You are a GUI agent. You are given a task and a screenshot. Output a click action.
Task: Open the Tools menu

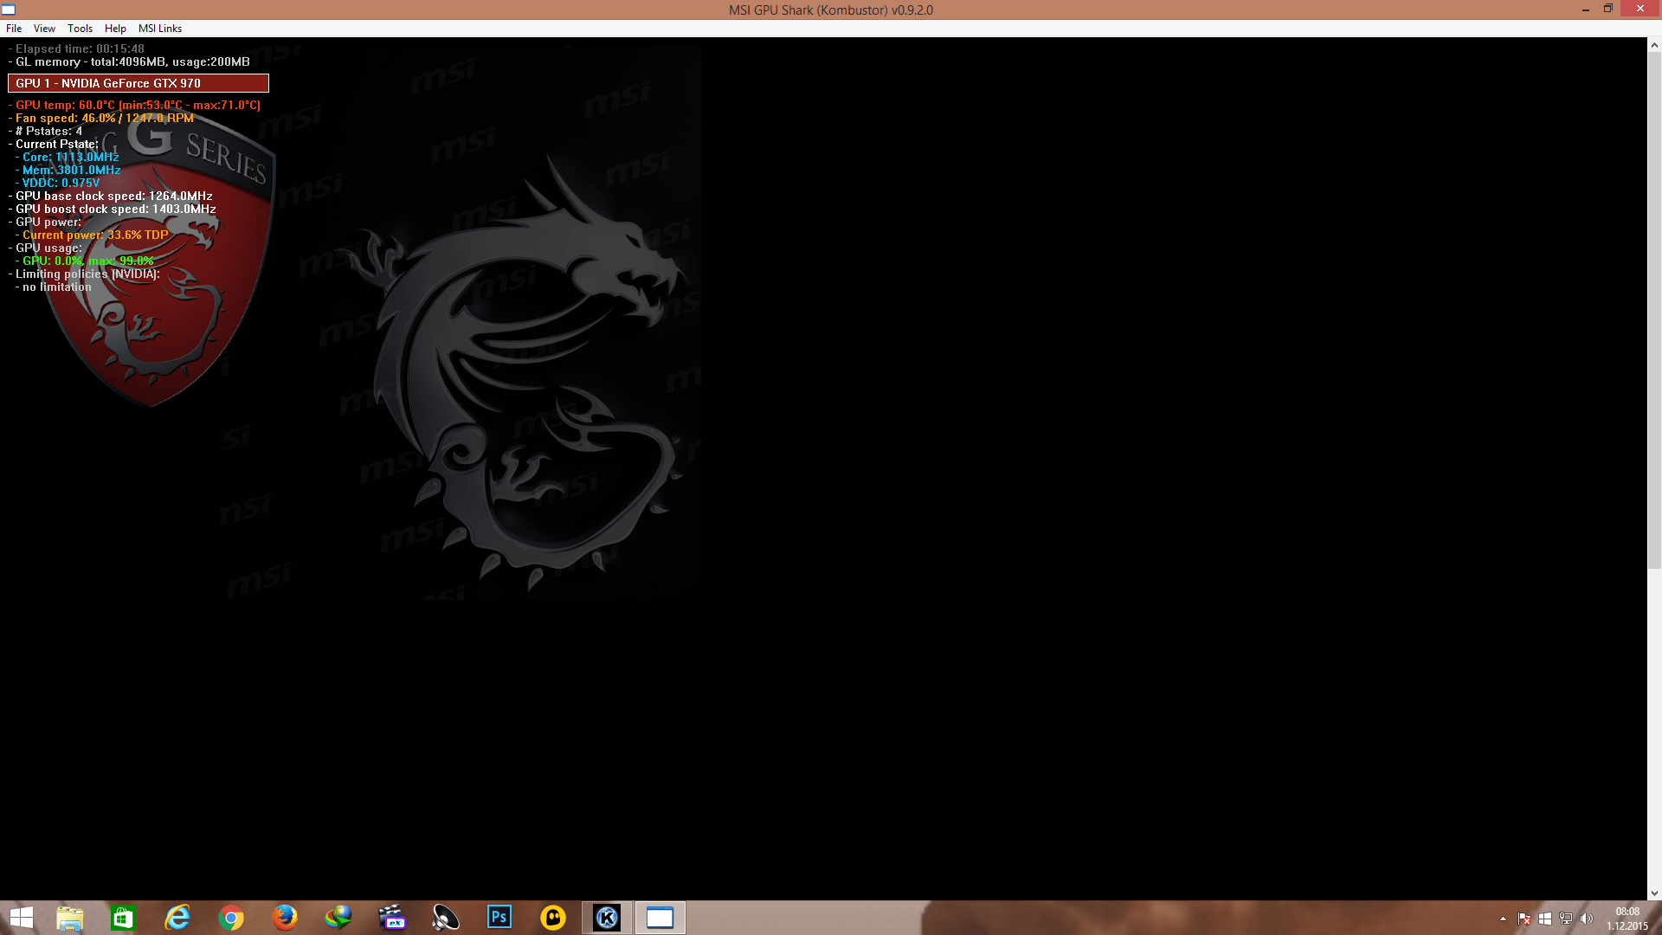click(80, 28)
